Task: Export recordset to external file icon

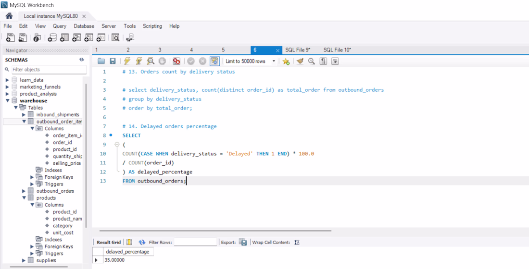Action: (x=242, y=242)
